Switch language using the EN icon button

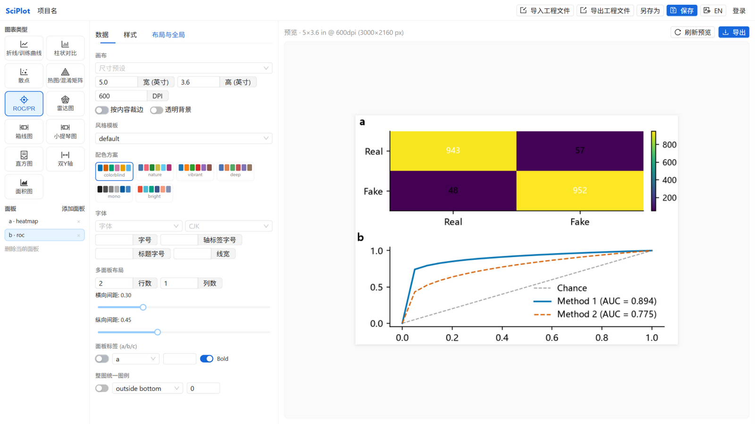click(713, 10)
